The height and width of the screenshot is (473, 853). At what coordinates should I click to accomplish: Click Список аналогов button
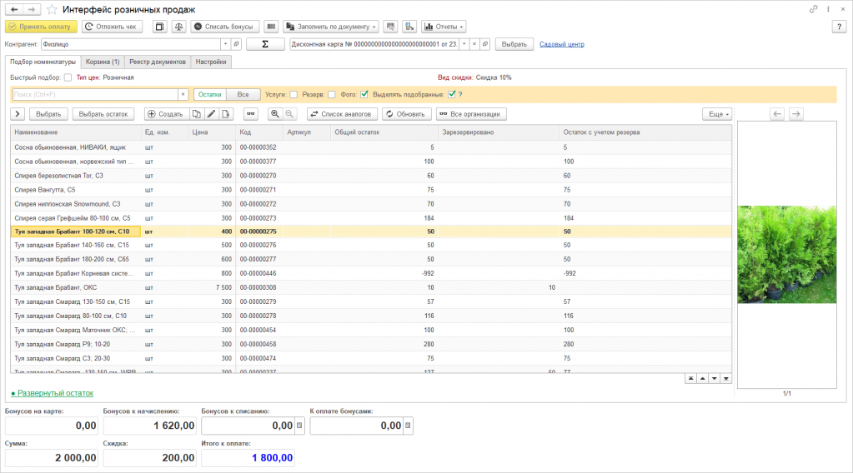point(342,114)
